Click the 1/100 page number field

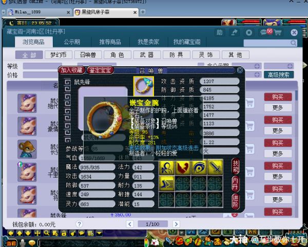click(x=152, y=224)
